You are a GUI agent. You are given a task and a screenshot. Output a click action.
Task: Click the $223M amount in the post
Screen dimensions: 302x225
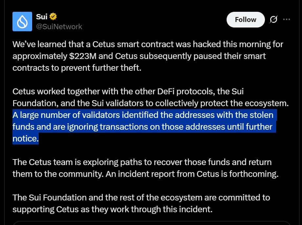coord(83,56)
